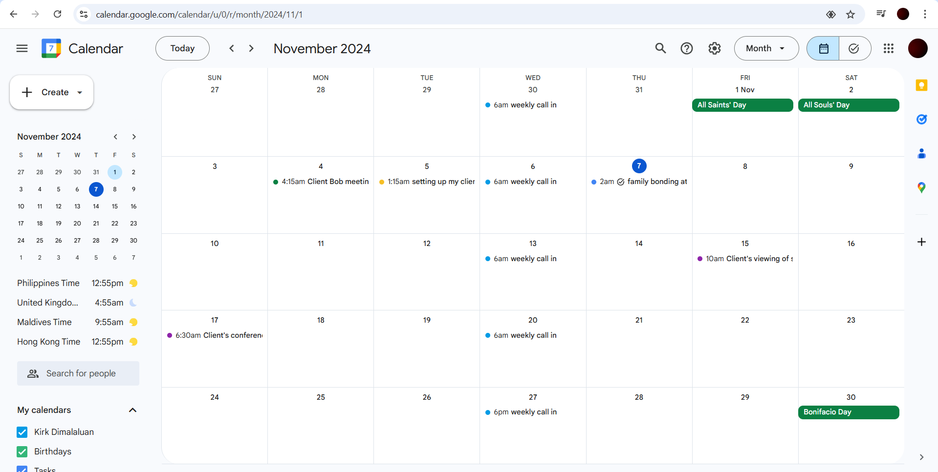Open 4:15am Client Bob meeting event

(321, 182)
